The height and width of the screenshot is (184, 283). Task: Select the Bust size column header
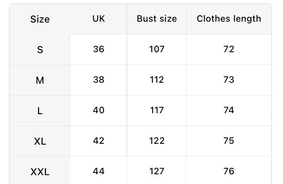[157, 19]
